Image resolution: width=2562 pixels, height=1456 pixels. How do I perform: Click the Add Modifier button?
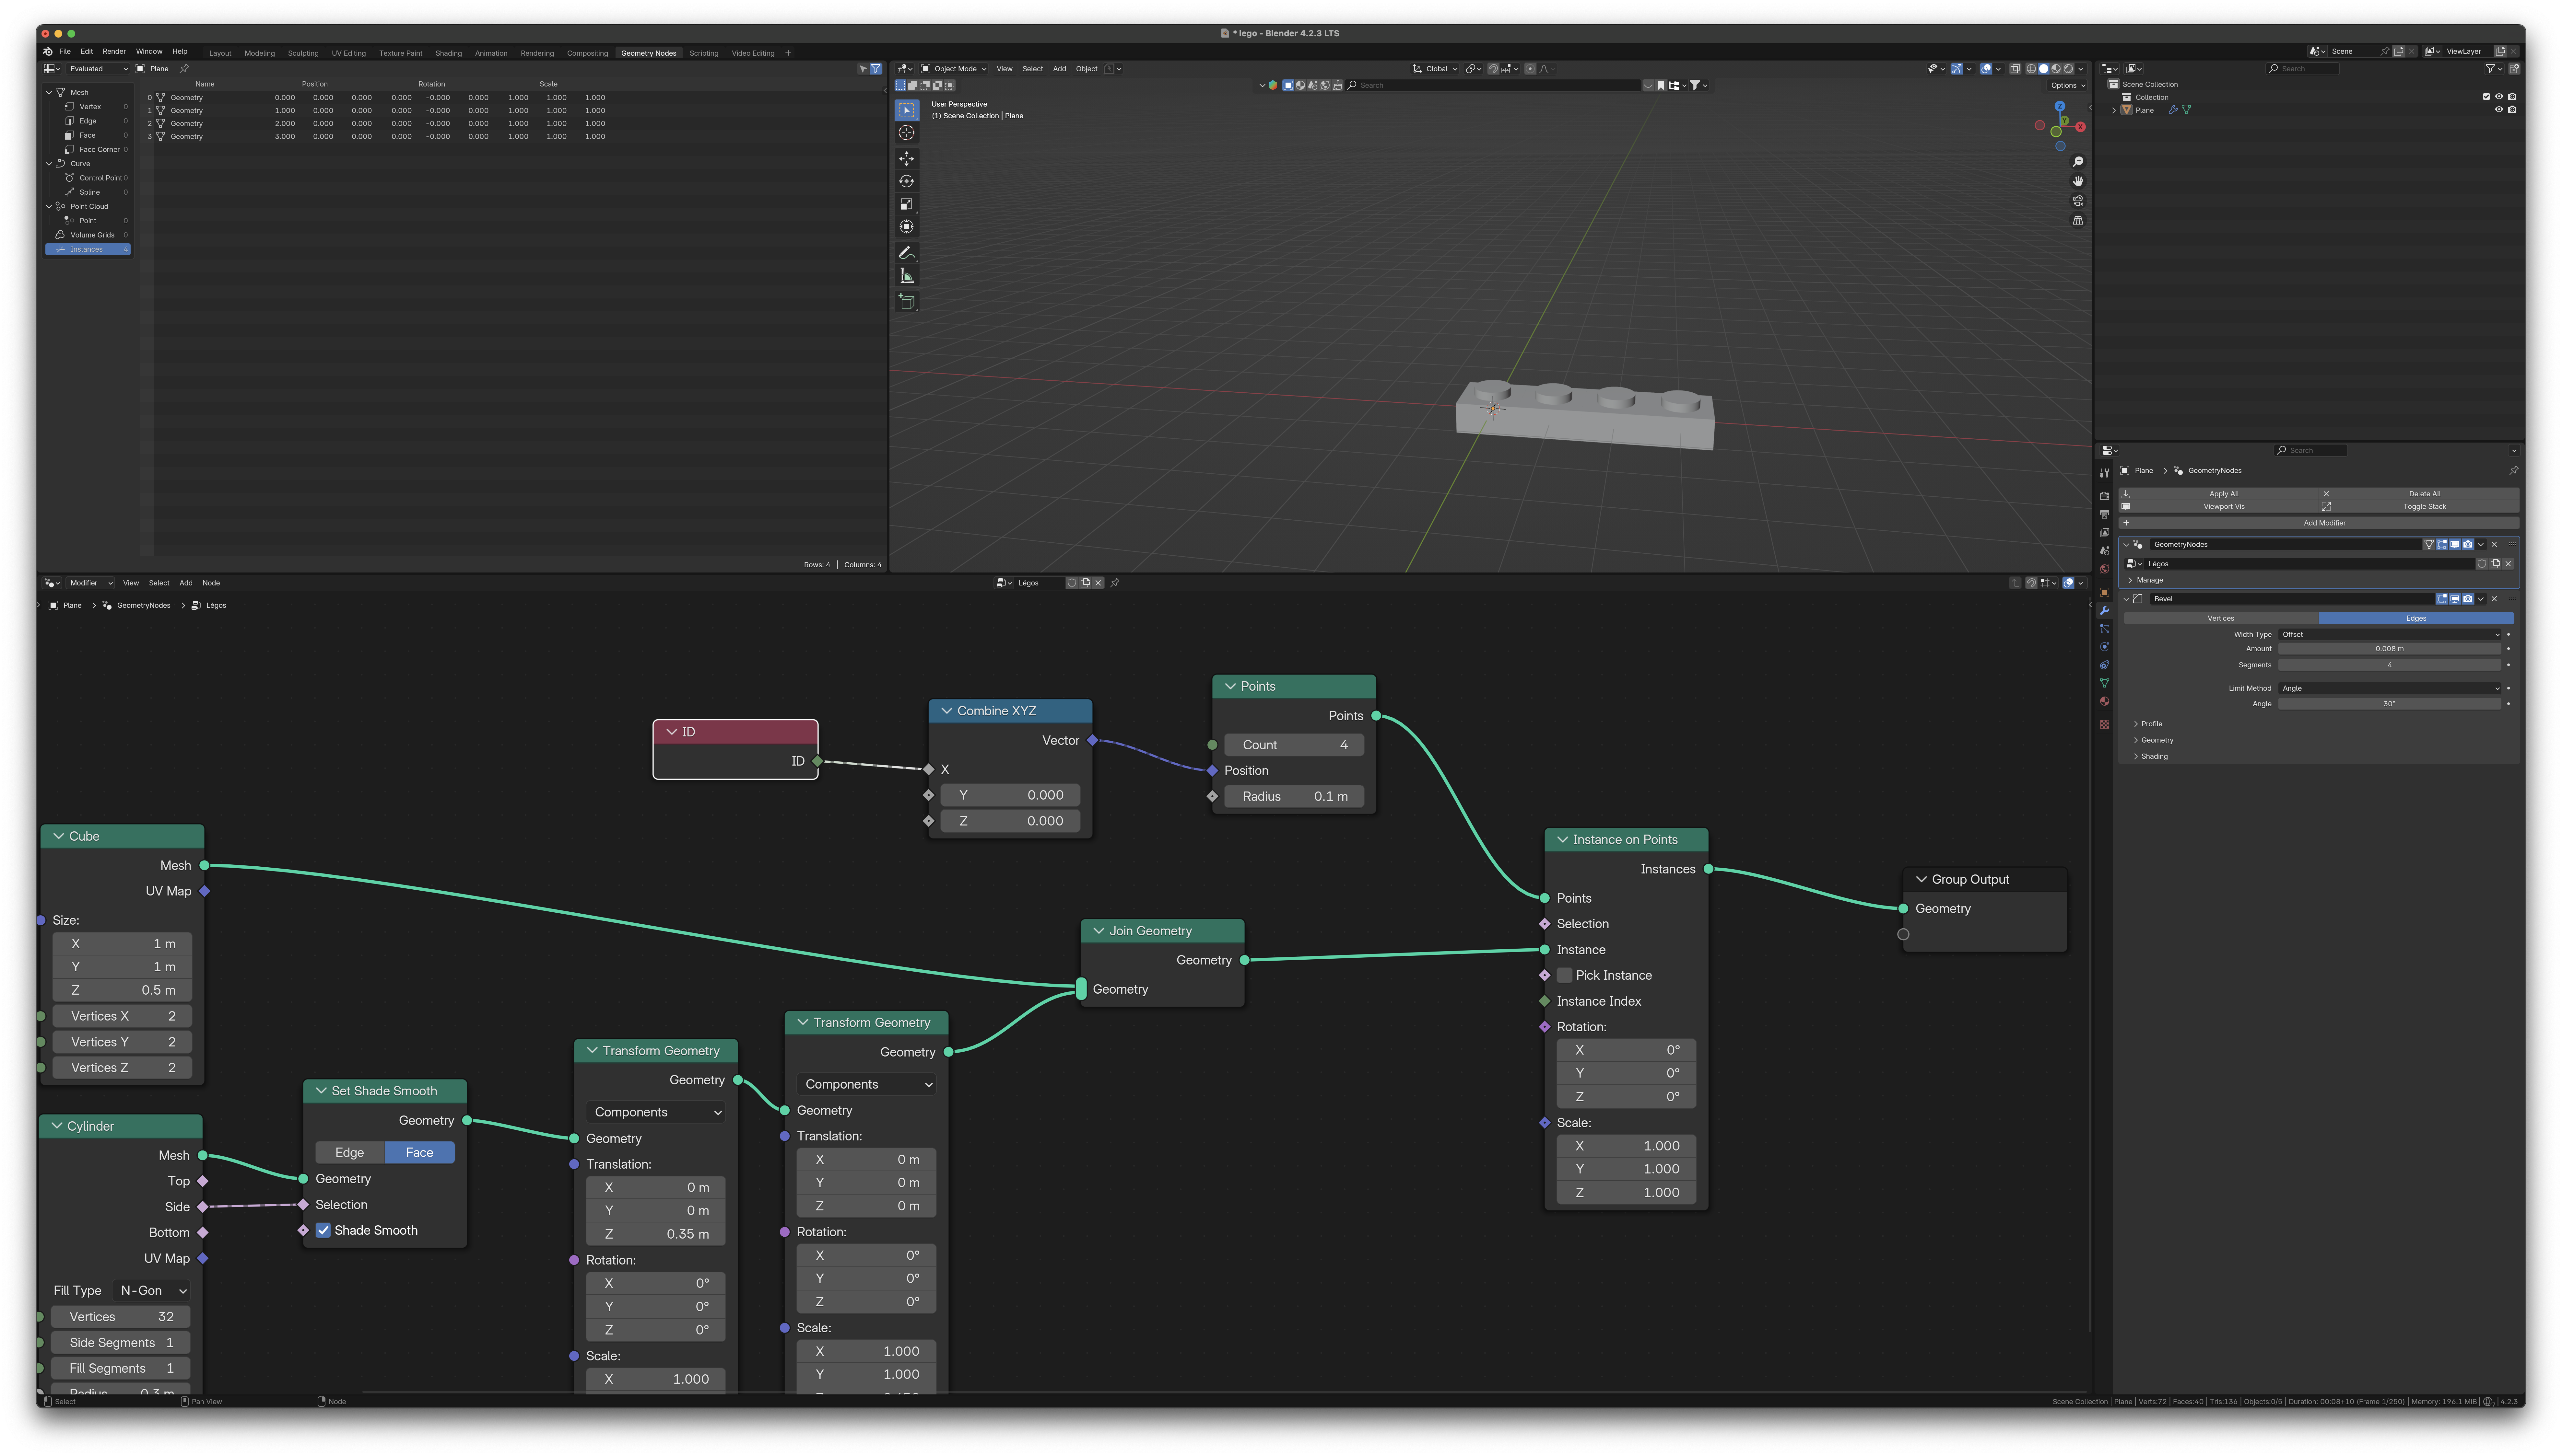[x=2319, y=523]
